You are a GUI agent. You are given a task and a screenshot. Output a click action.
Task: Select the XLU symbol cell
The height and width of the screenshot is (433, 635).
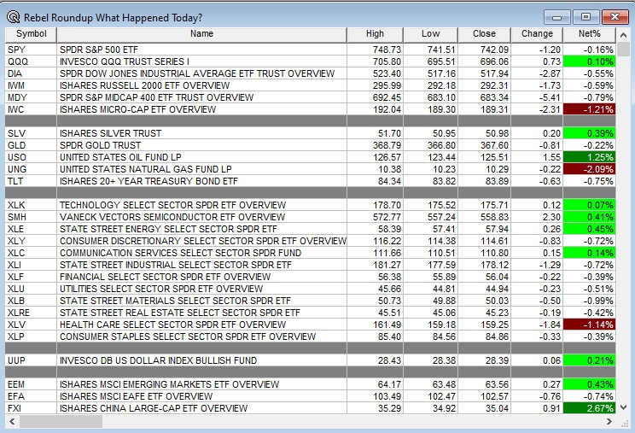[x=31, y=289]
